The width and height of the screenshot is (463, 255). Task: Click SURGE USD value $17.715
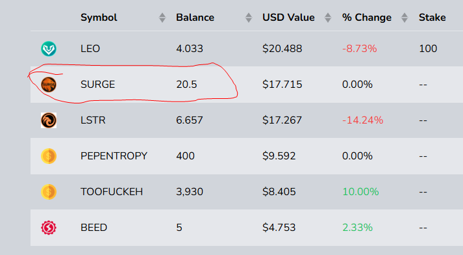[282, 85]
